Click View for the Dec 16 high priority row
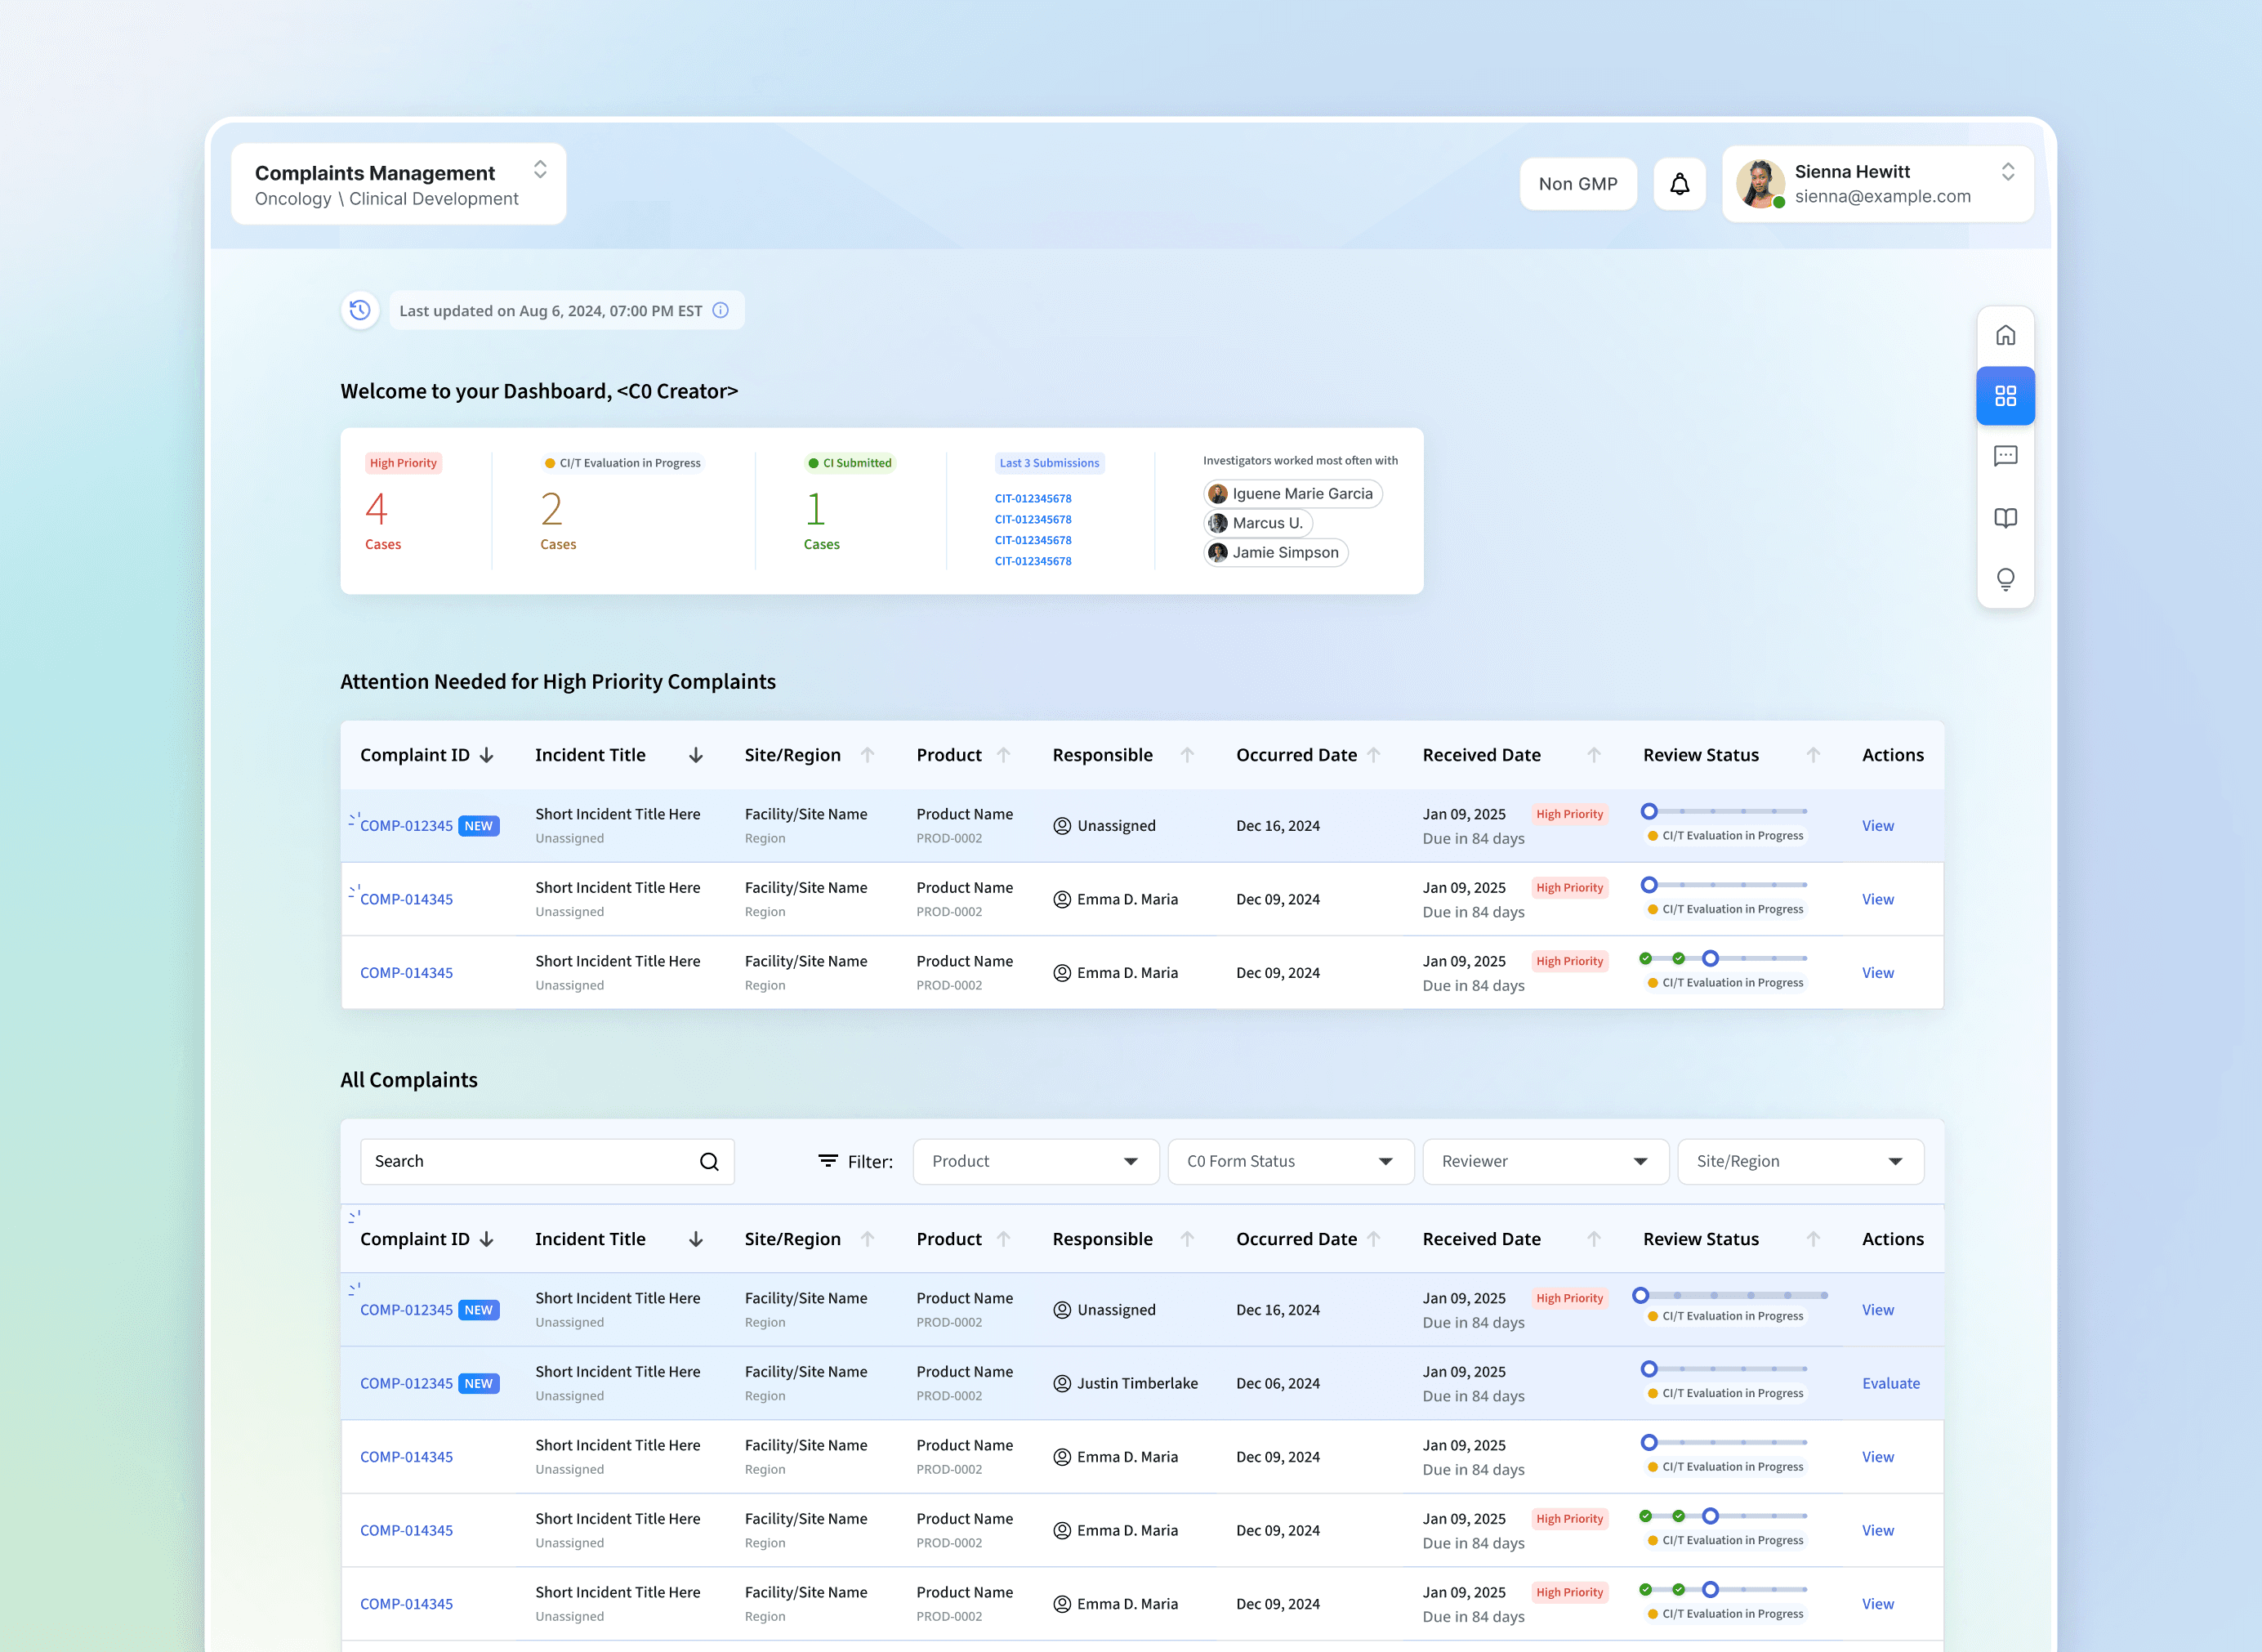The height and width of the screenshot is (1652, 2262). (x=1877, y=826)
